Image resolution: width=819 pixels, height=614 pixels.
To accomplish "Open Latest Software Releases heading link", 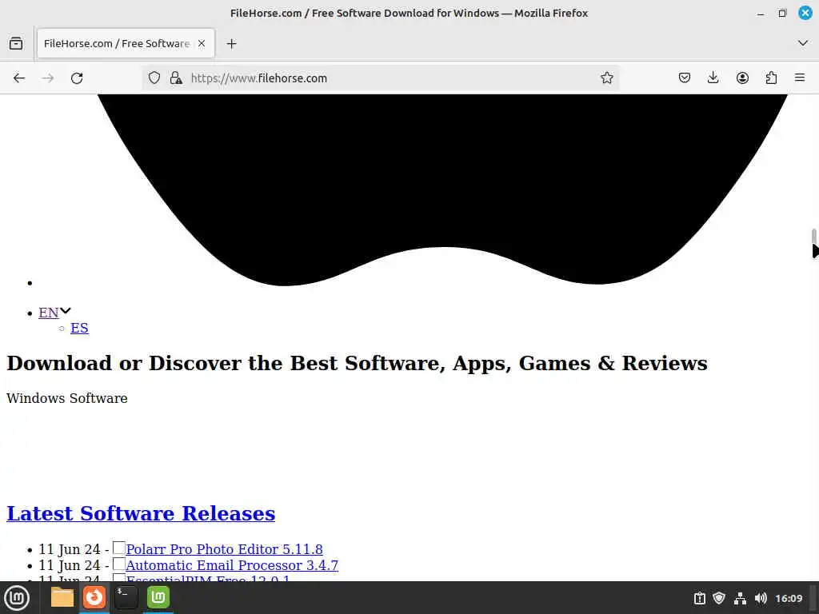I will (141, 513).
